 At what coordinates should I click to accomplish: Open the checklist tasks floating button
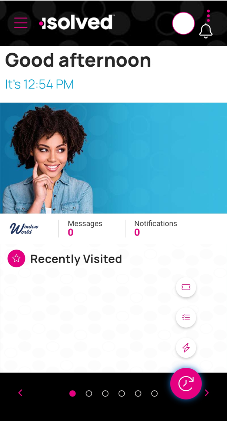[186, 317]
